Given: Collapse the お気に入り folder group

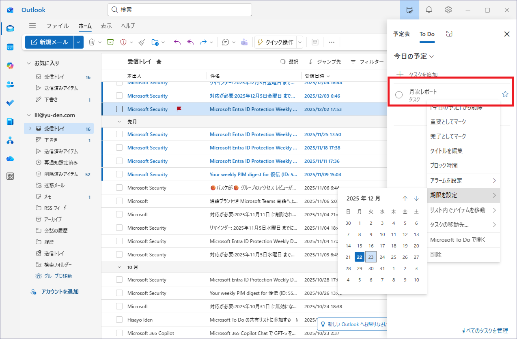Looking at the screenshot, I should [29, 63].
